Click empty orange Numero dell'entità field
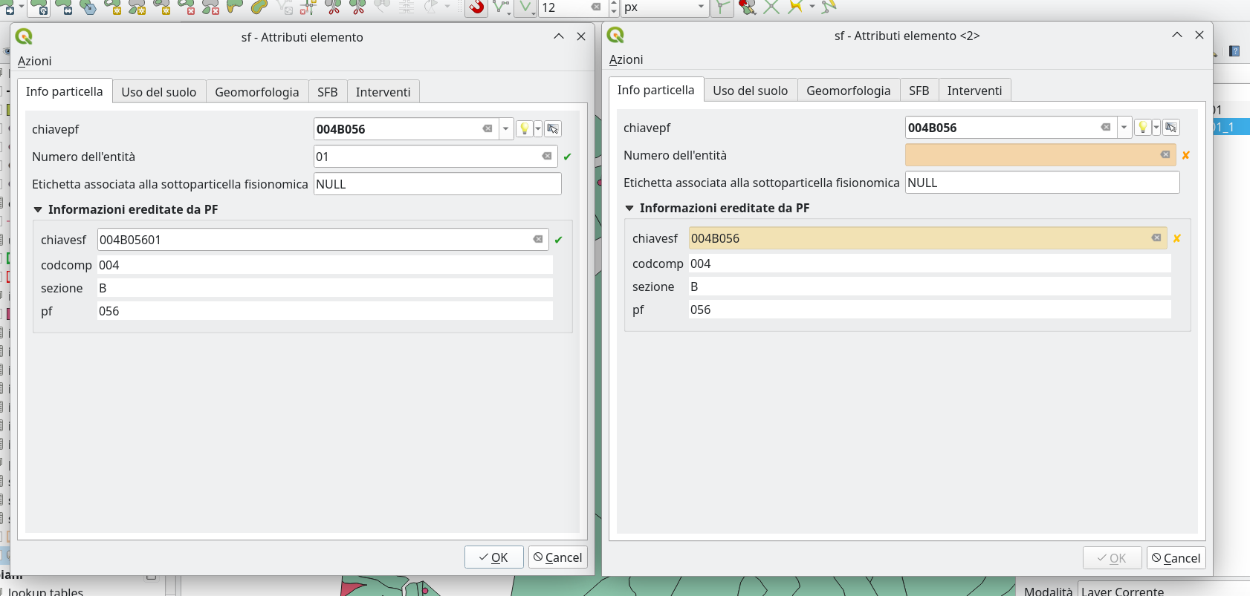 1040,155
